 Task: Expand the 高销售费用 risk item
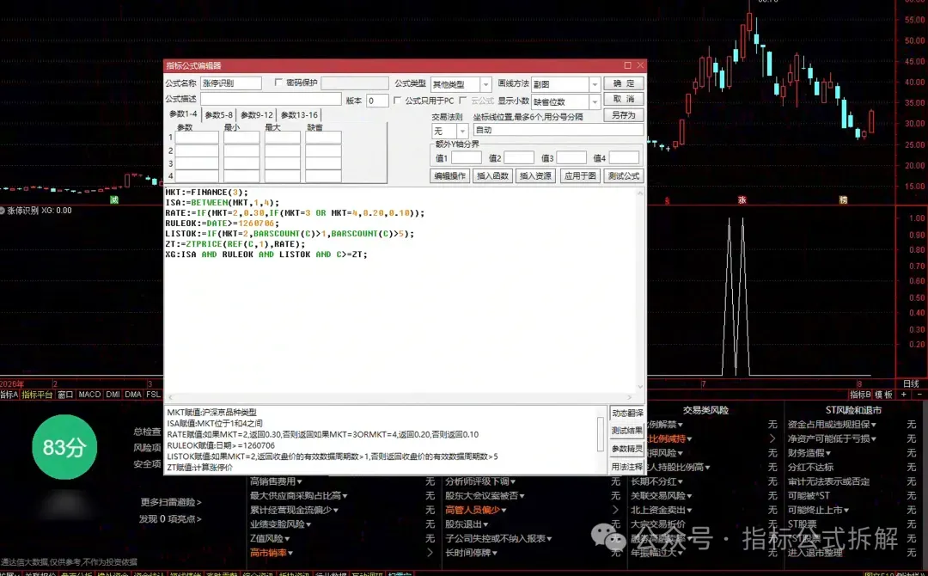276,481
